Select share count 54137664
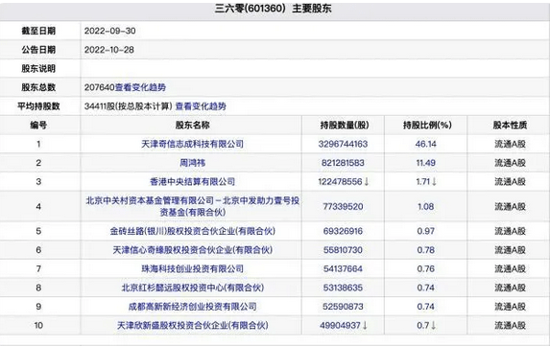Screen dimensions: 550x346 coord(343,269)
